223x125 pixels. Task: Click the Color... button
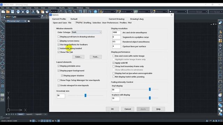(78, 57)
